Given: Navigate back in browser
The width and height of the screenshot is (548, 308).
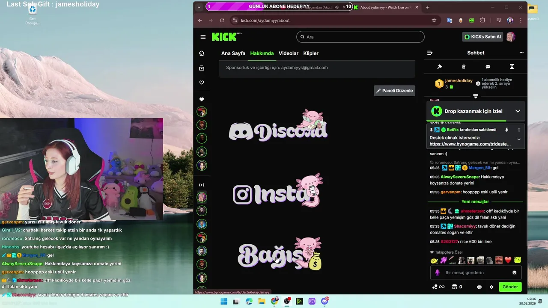Looking at the screenshot, I should [200, 20].
